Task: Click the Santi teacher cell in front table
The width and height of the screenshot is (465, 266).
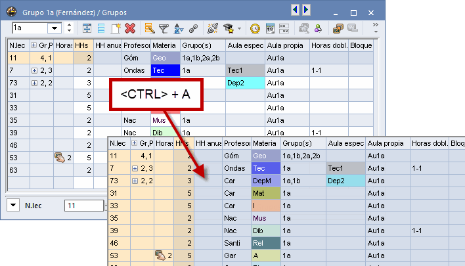Action: [x=236, y=243]
